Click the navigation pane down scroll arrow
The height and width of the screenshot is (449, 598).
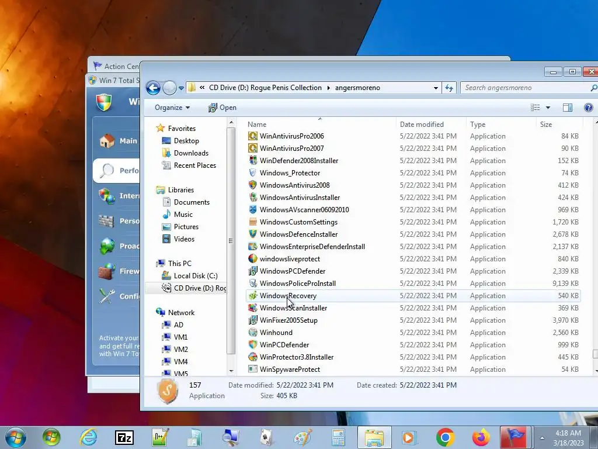[231, 371]
